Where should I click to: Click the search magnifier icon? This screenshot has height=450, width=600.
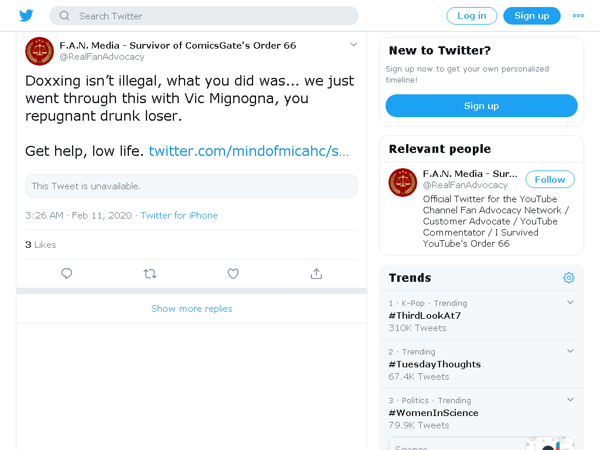(x=64, y=16)
